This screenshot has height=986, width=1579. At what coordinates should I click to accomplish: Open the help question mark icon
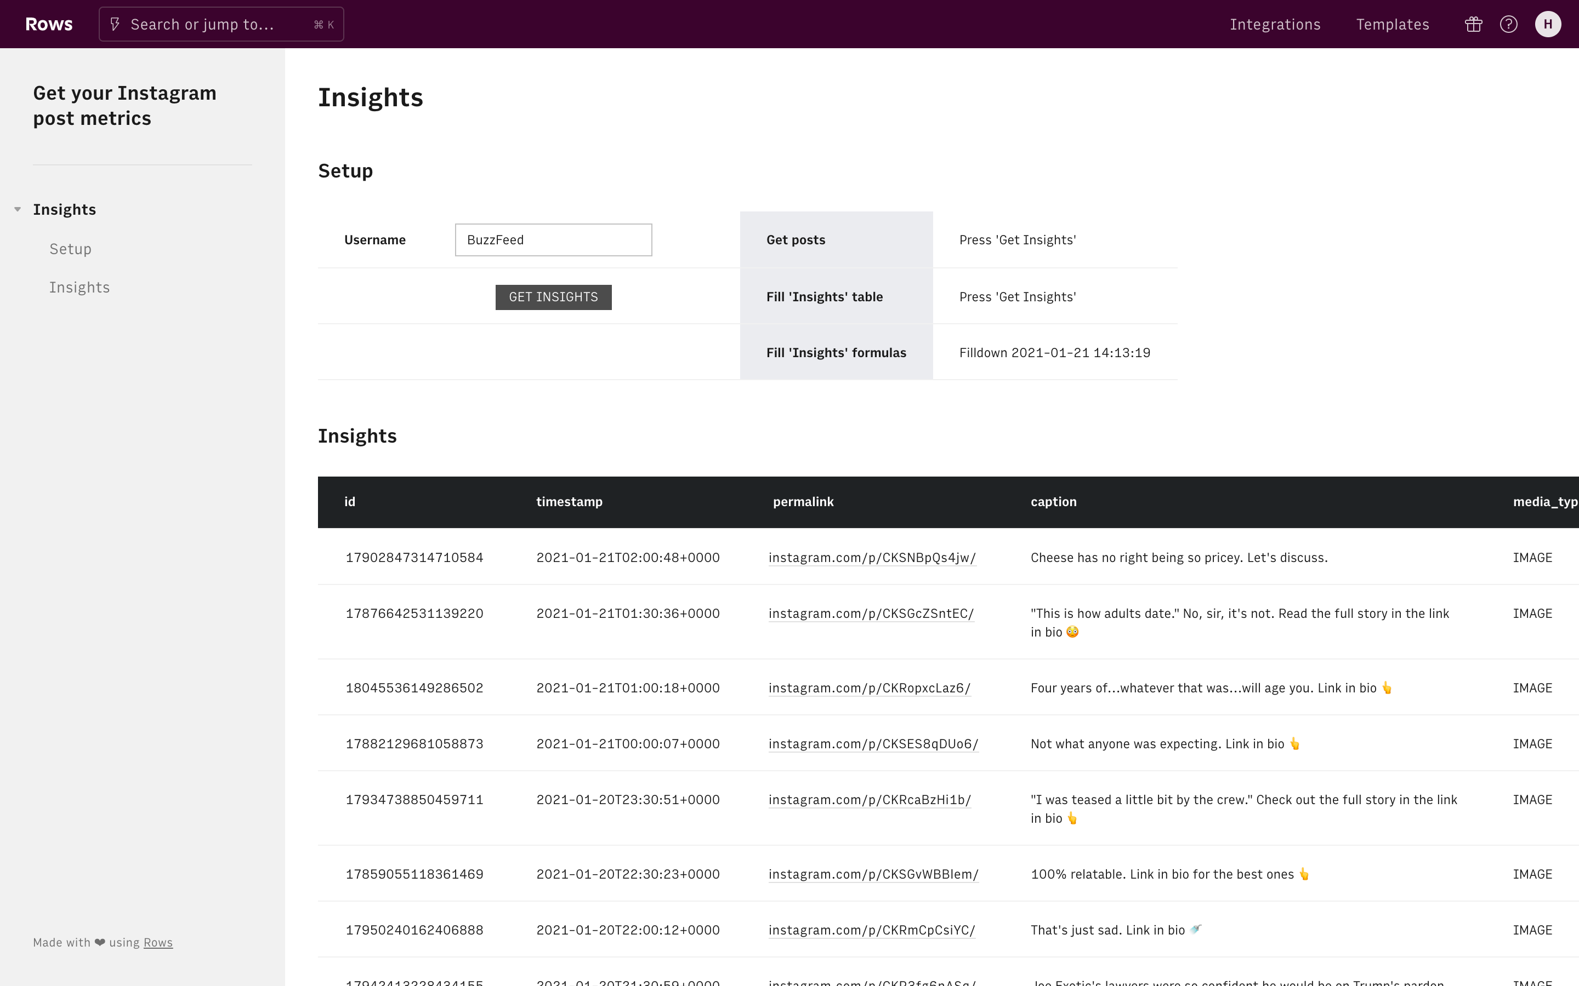click(1508, 24)
